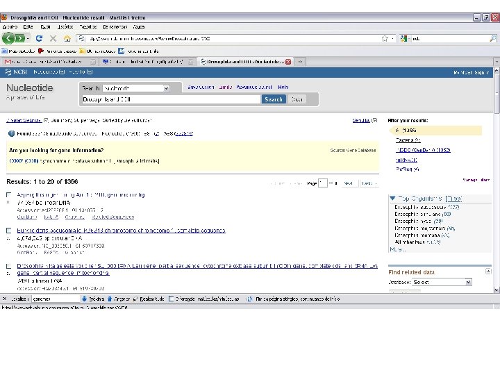Go back with the green back arrow
500x375 pixels.
click(x=8, y=39)
